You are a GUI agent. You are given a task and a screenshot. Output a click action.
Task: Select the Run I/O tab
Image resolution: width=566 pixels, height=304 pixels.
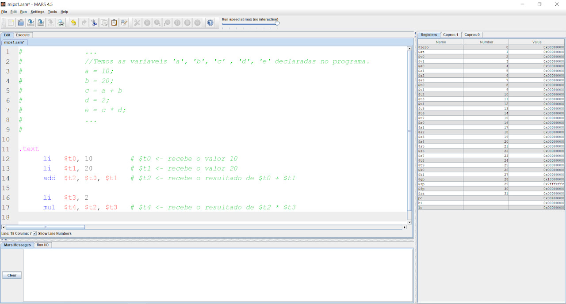[x=43, y=245]
